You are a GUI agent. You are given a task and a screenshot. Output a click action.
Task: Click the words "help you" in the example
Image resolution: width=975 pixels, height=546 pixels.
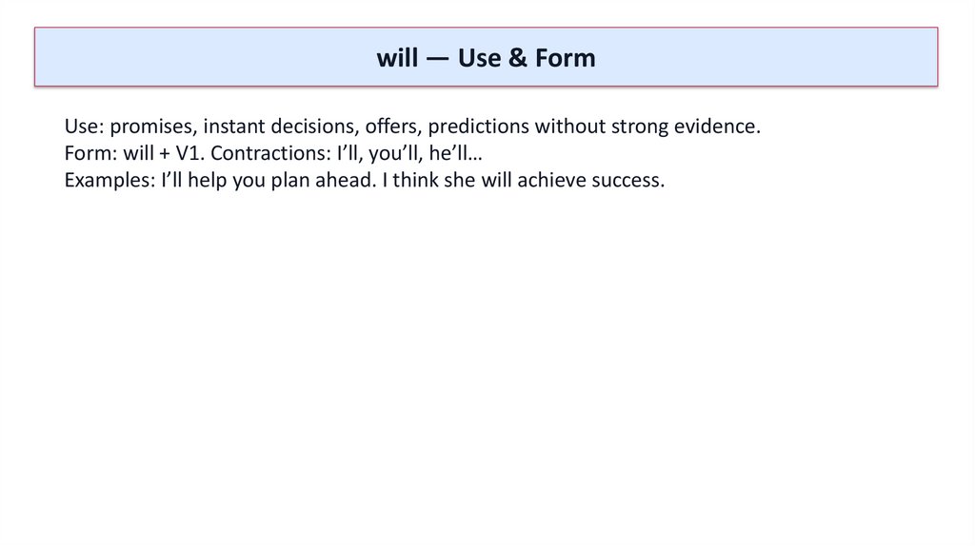pos(219,181)
